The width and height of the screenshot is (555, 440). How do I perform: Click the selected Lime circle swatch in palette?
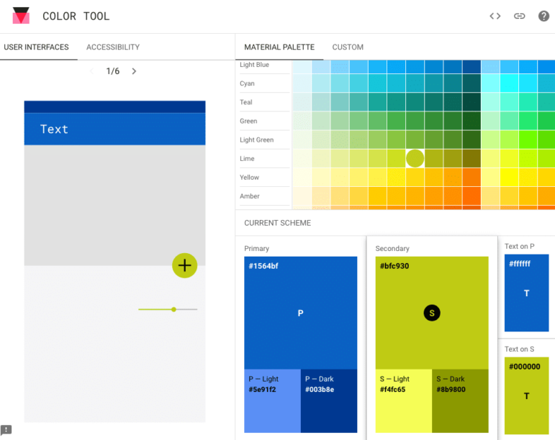tap(415, 158)
